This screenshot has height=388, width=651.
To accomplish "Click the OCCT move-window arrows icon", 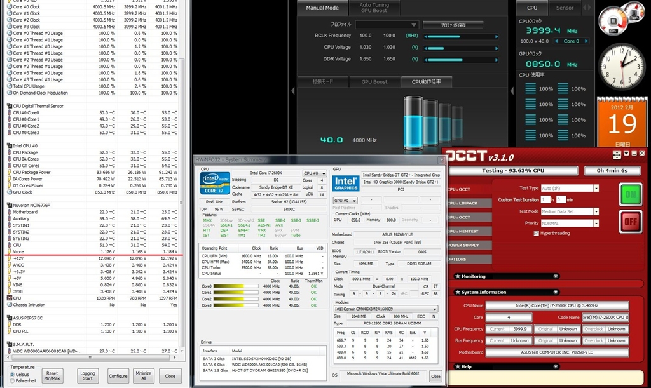I will (x=617, y=154).
